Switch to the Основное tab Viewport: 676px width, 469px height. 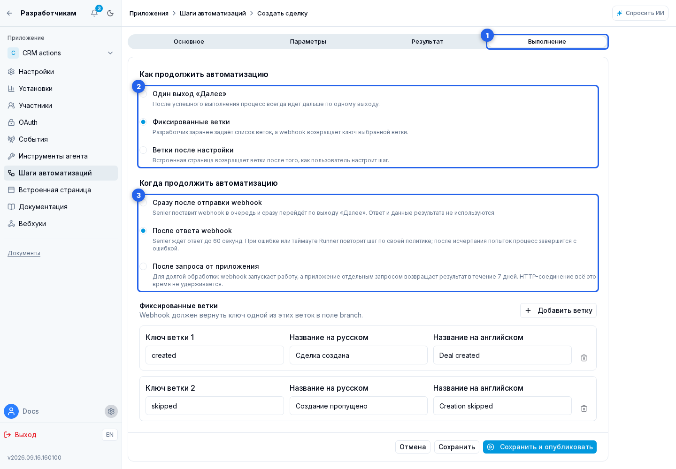189,42
